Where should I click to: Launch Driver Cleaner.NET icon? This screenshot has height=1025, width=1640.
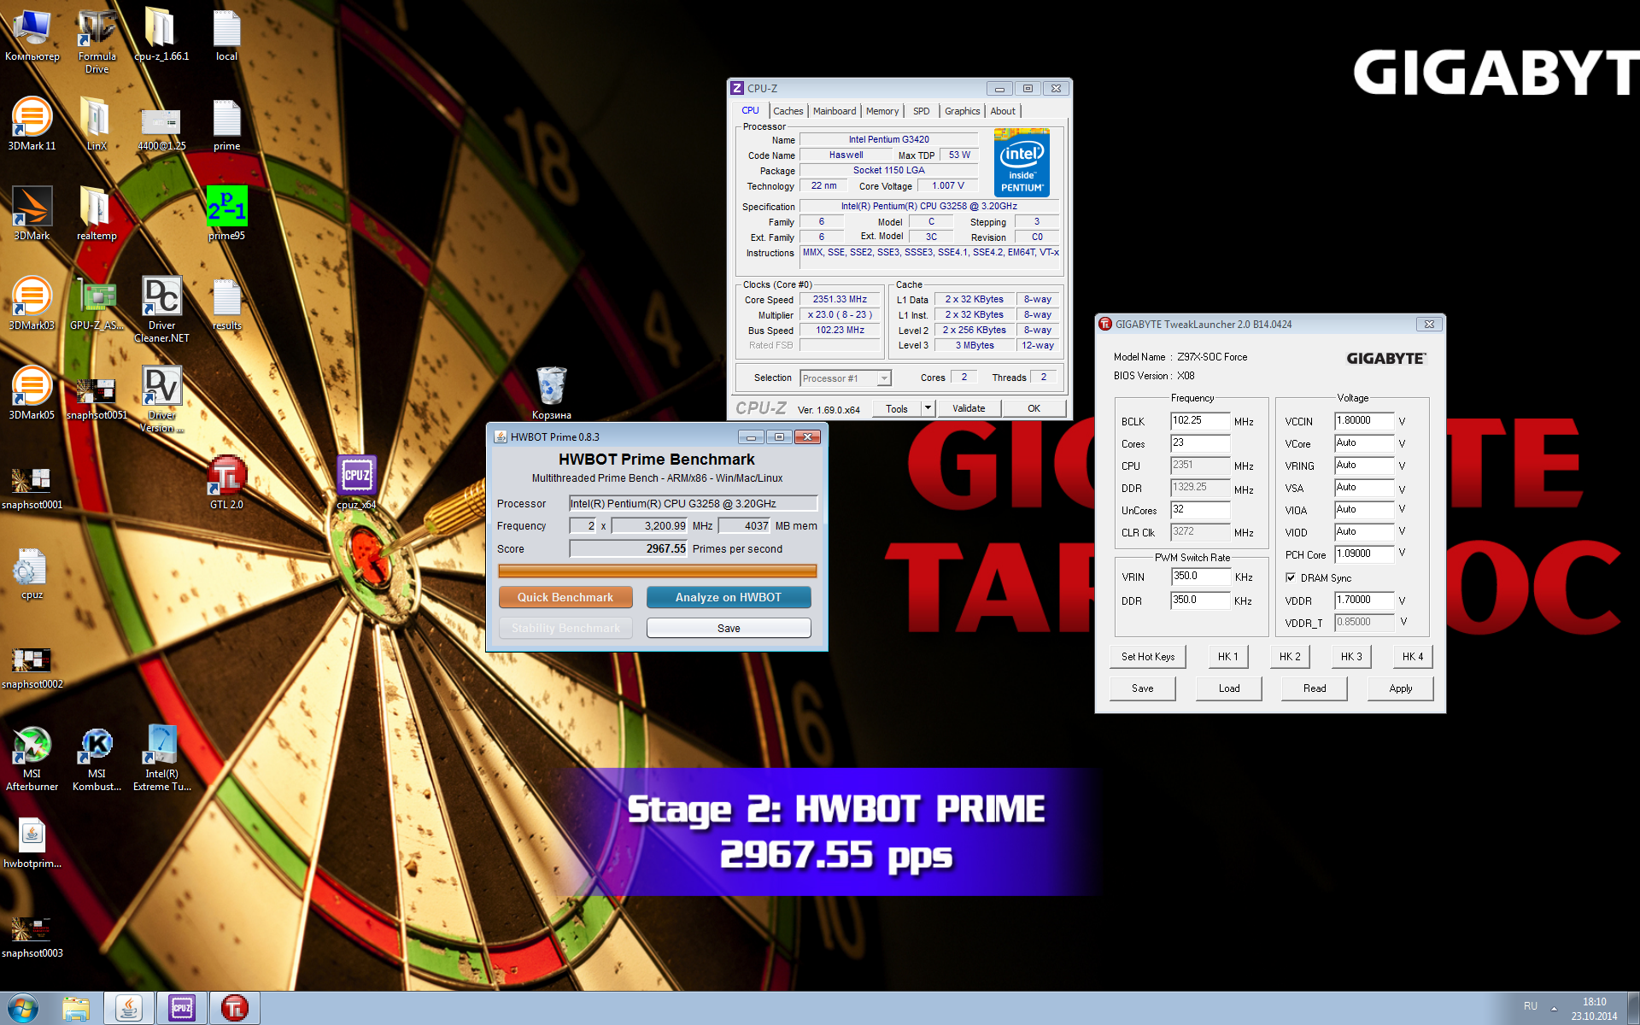(161, 310)
